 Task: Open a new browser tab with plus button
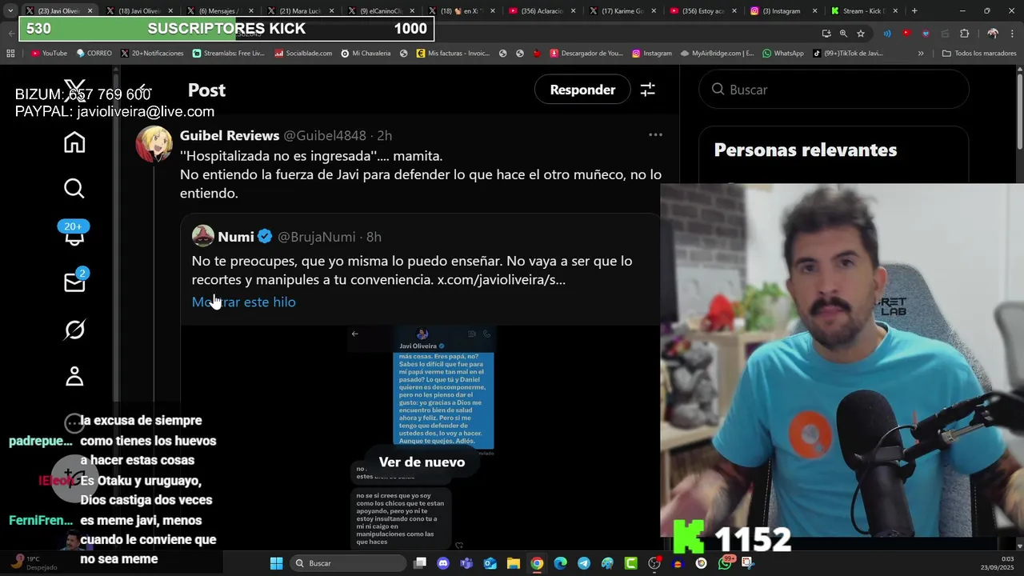tap(914, 11)
